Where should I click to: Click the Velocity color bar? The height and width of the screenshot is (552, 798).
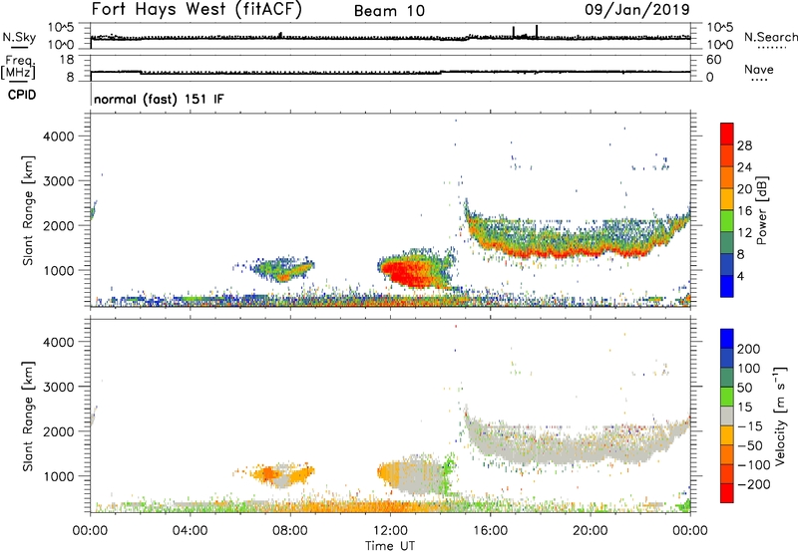[727, 415]
